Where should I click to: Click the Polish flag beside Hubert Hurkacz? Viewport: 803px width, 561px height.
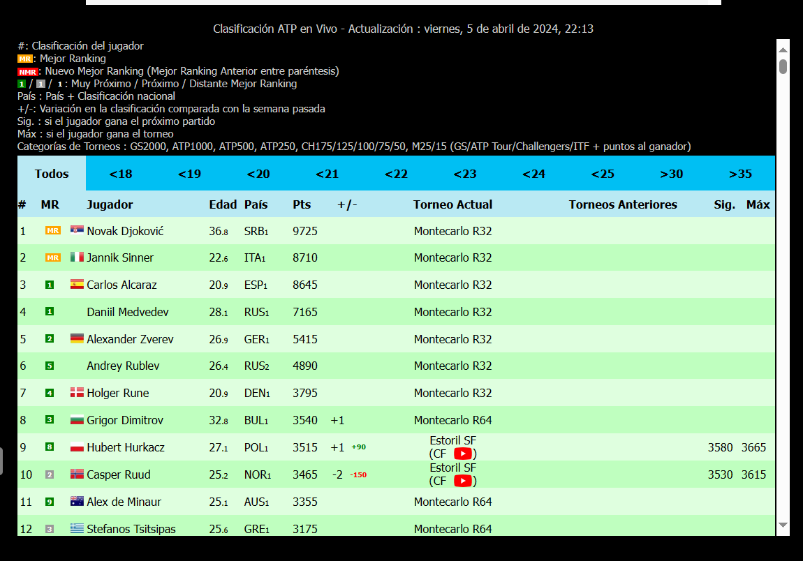[77, 447]
